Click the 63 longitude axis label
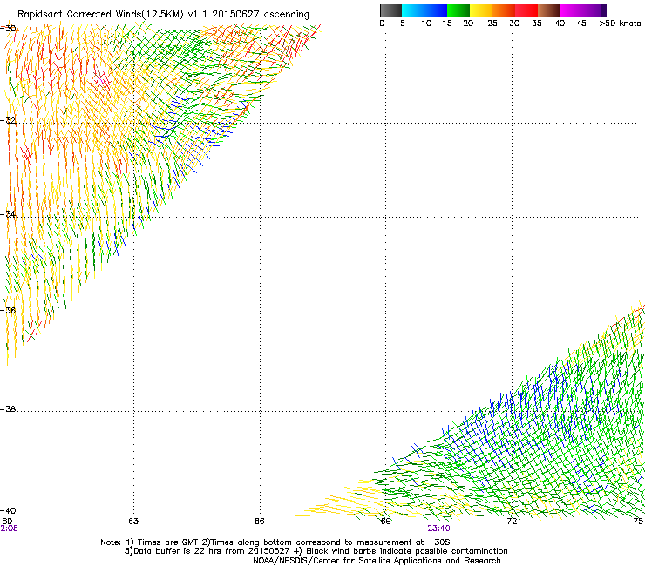 (x=133, y=522)
